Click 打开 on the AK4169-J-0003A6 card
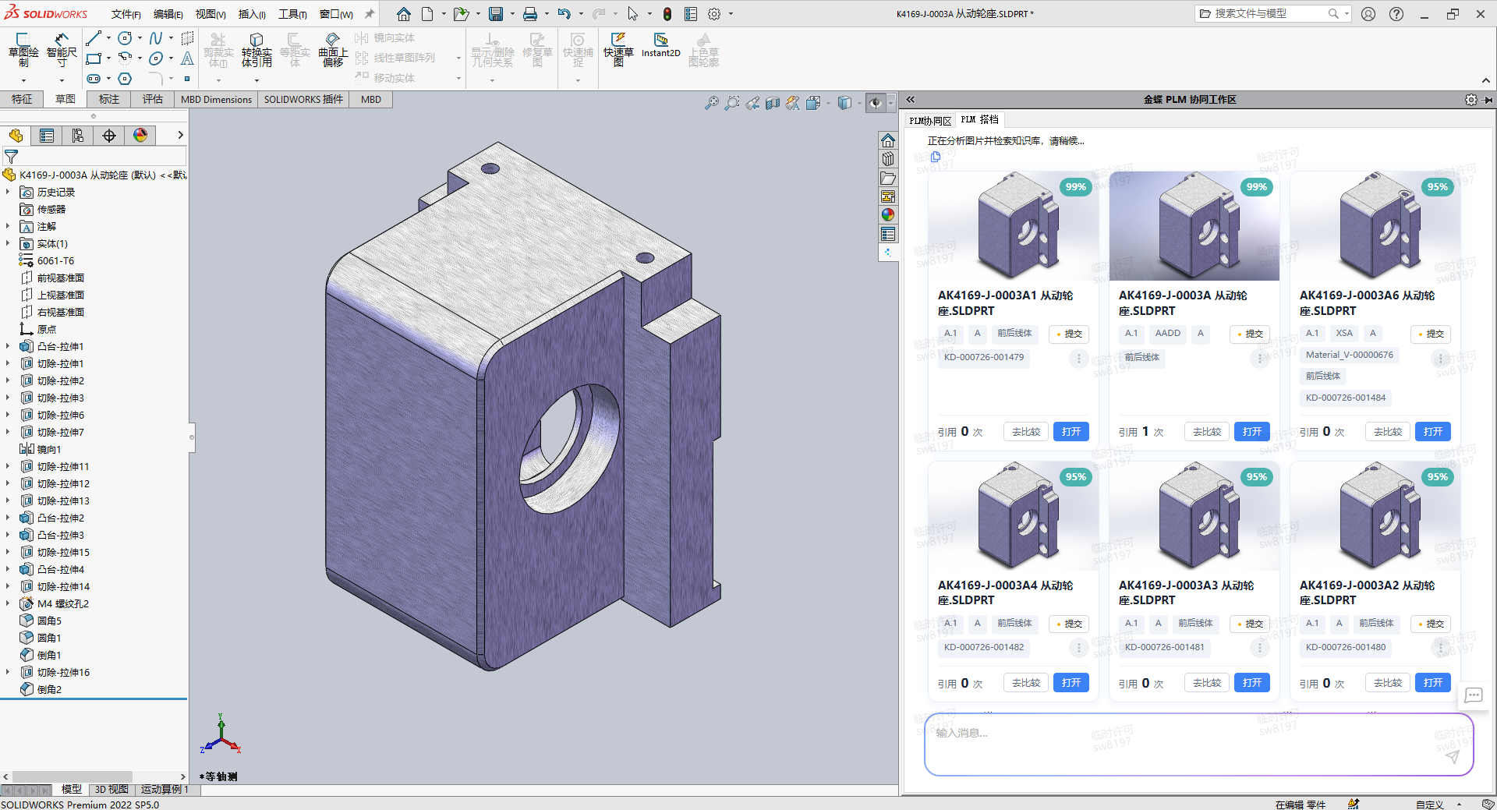This screenshot has width=1497, height=810. (1433, 432)
